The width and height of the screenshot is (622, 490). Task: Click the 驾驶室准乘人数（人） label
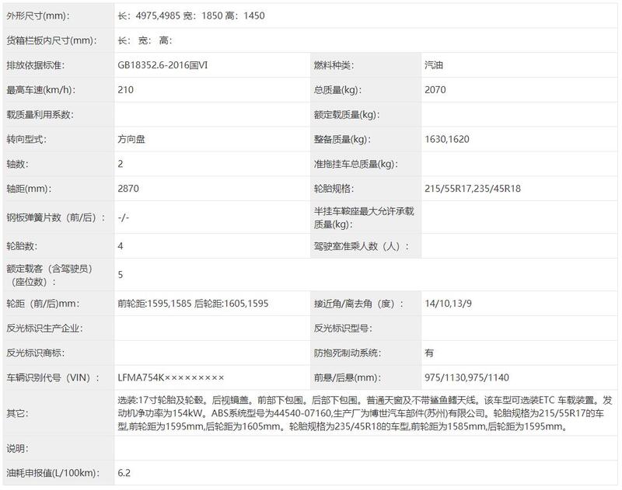pos(362,246)
